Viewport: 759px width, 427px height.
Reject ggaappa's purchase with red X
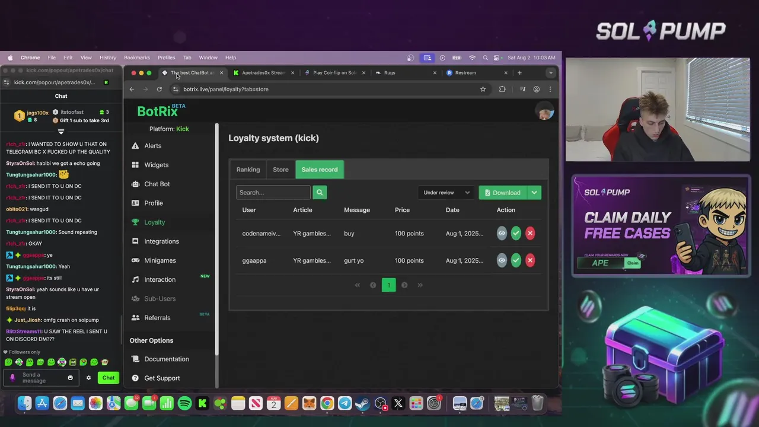pos(530,260)
